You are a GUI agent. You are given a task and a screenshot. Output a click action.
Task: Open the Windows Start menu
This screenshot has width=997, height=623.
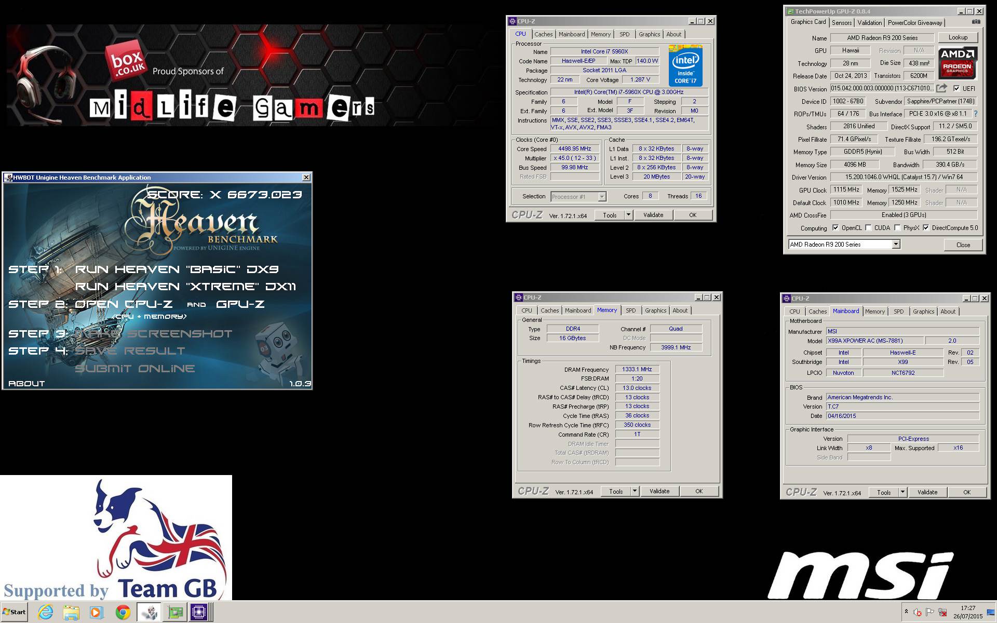pos(14,612)
